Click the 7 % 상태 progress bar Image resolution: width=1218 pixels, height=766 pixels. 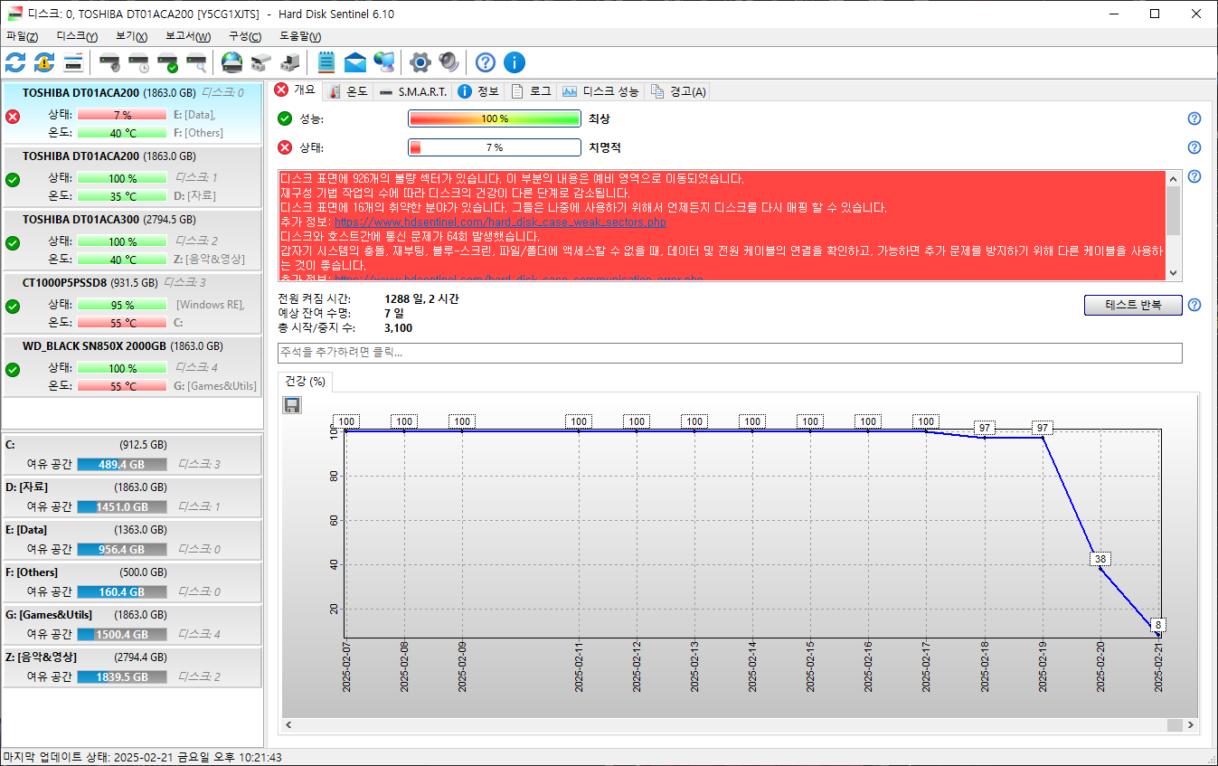point(495,147)
